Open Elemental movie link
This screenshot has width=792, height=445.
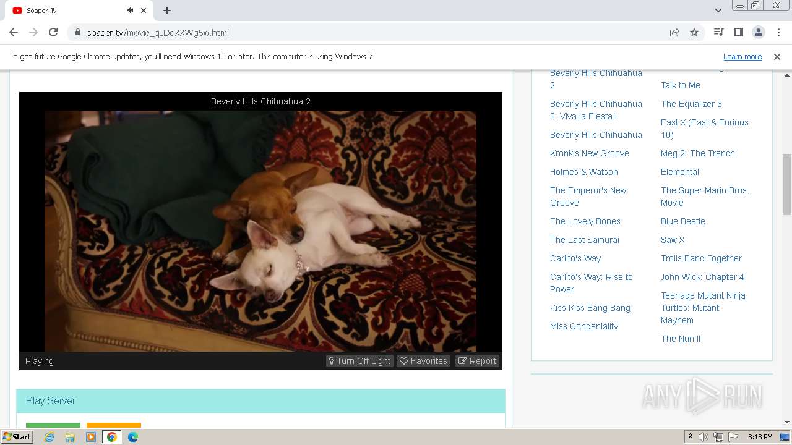(x=680, y=172)
